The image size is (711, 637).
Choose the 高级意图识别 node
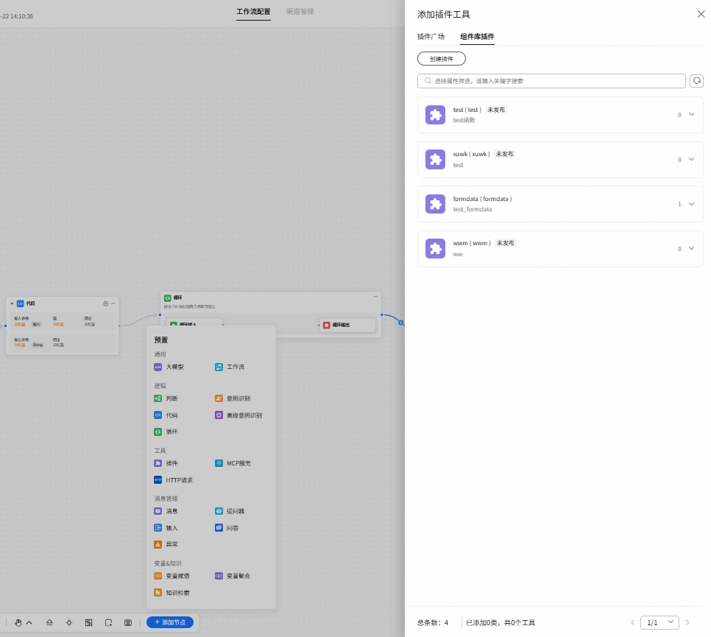tap(238, 415)
